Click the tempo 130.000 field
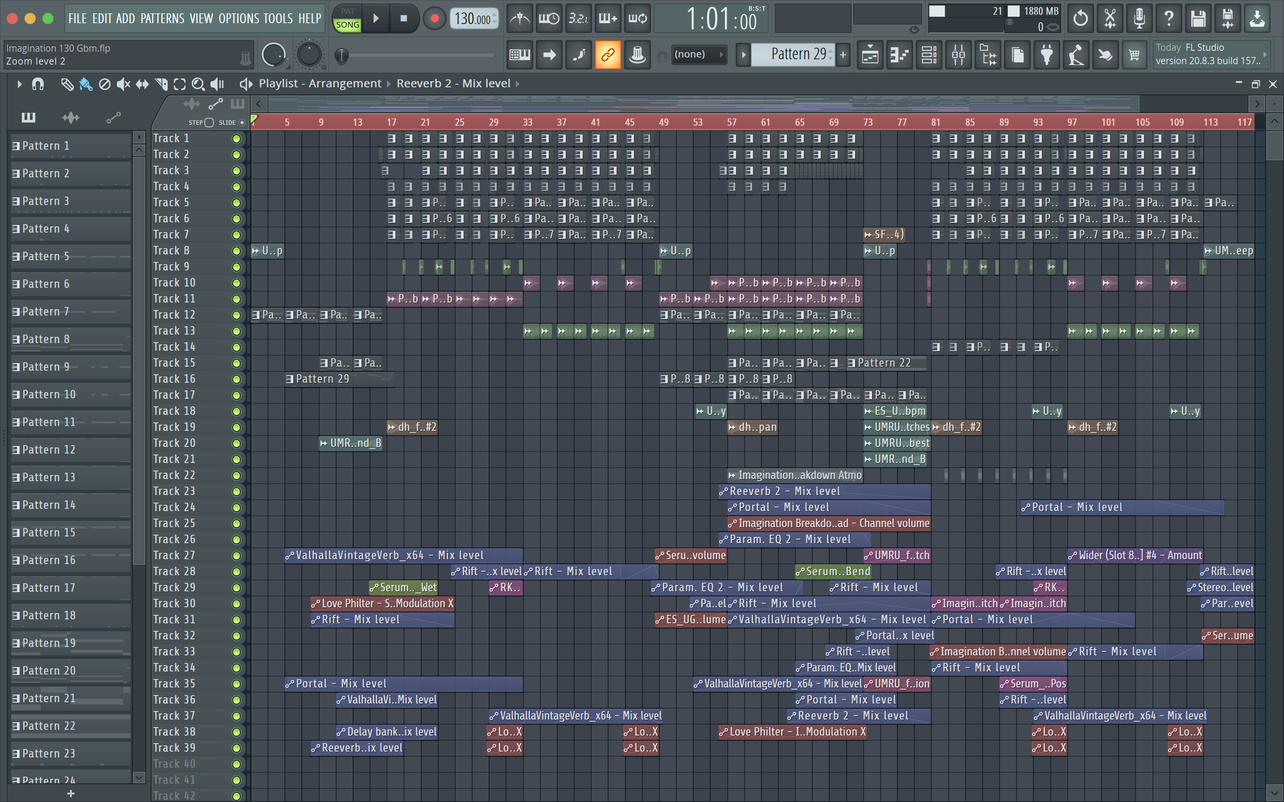1284x802 pixels. (x=474, y=19)
